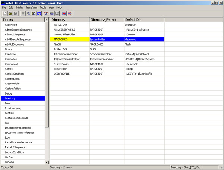Screen dimensions: 224x170
Task: Sort by the Directory column header
Action: 70,20
